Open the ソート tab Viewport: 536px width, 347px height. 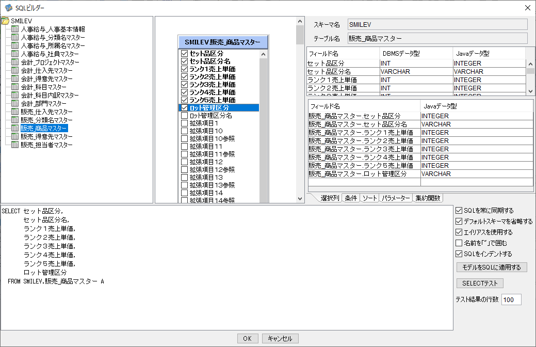coord(369,198)
